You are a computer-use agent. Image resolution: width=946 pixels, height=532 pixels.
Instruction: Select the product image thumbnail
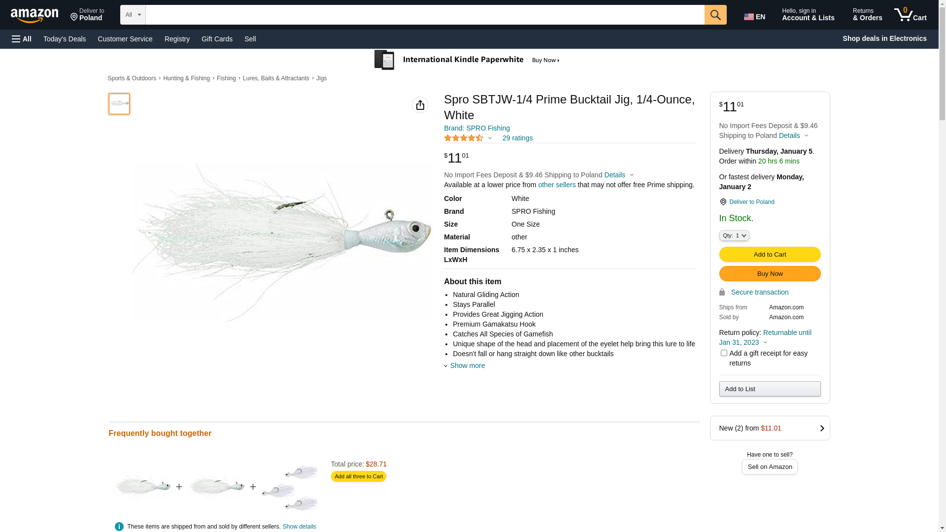pyautogui.click(x=119, y=104)
